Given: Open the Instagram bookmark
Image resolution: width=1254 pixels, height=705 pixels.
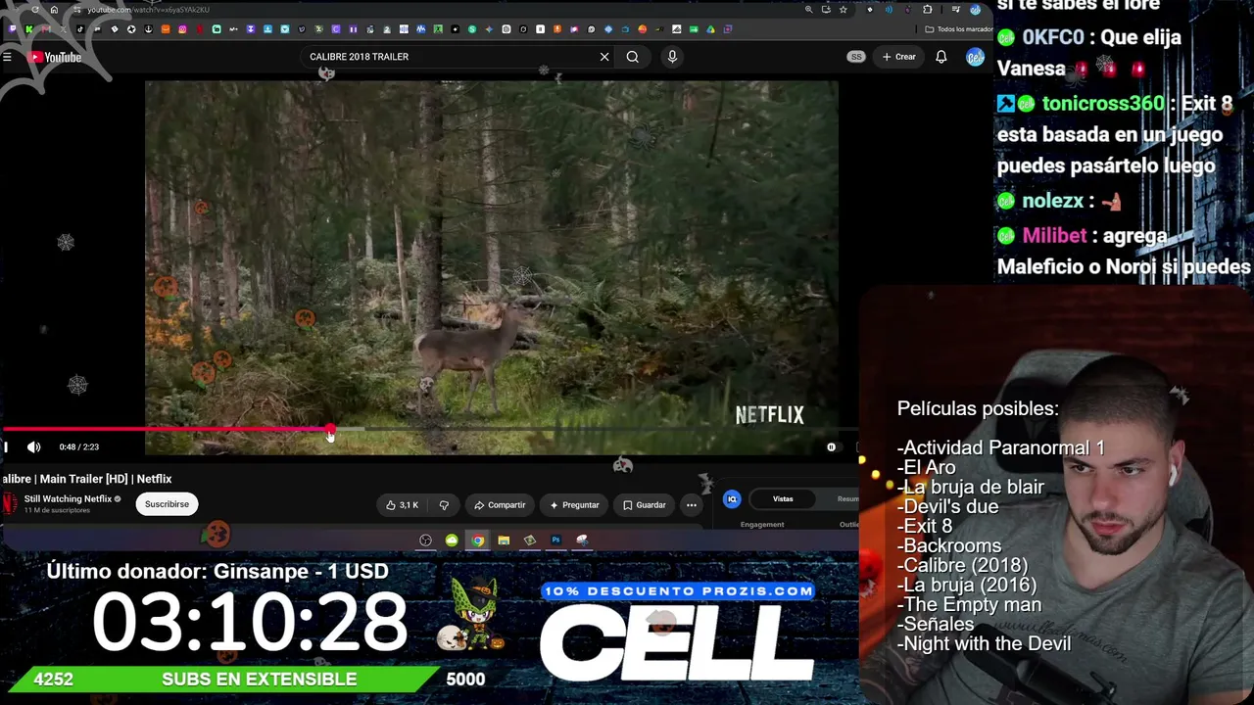Looking at the screenshot, I should tap(182, 29).
